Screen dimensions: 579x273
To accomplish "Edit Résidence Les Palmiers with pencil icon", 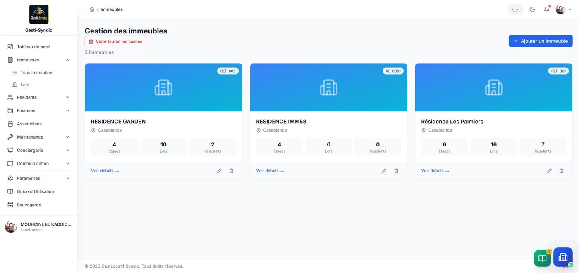I will [x=549, y=171].
